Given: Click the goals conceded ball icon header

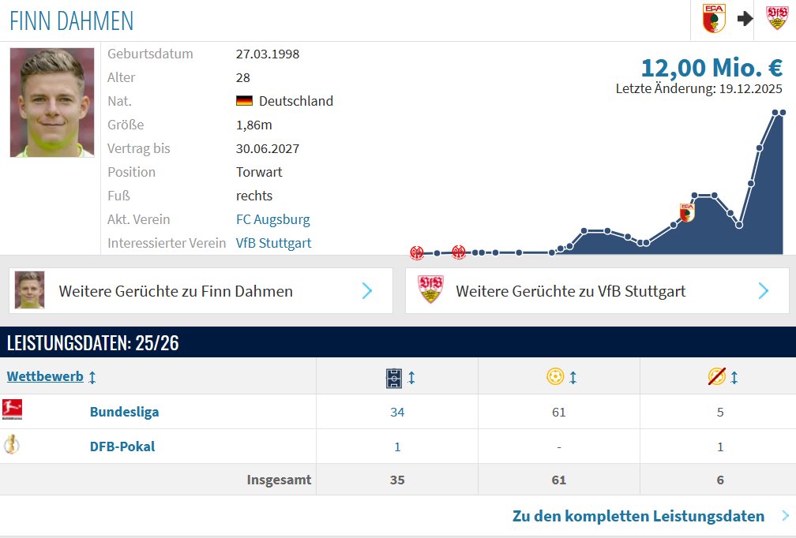Looking at the screenshot, I should point(555,377).
